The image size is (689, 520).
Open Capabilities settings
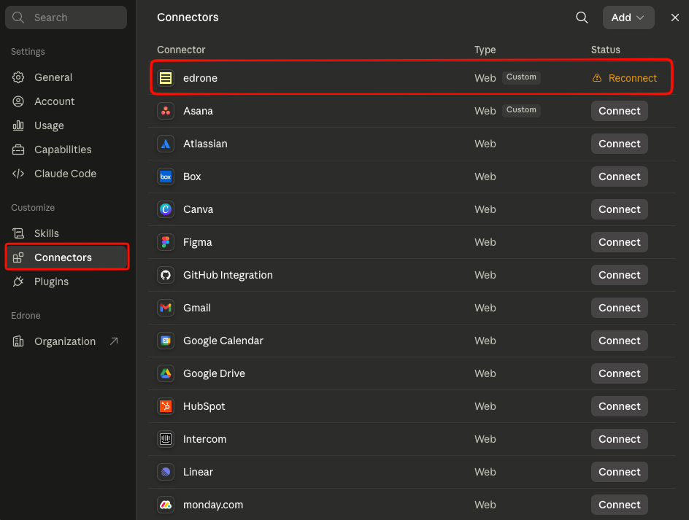point(66,150)
